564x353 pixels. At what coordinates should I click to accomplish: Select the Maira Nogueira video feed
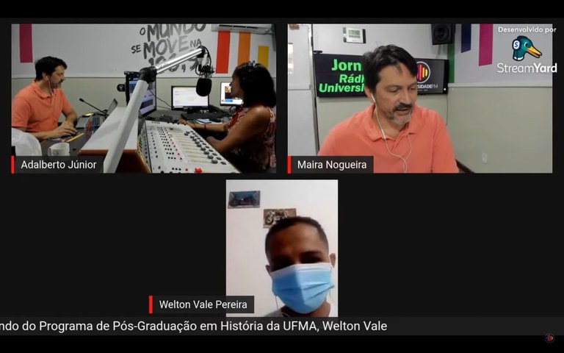[x=420, y=99]
